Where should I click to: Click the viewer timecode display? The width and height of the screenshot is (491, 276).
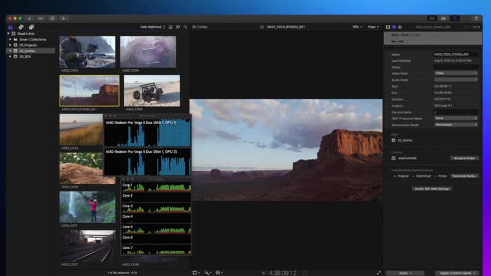click(283, 273)
